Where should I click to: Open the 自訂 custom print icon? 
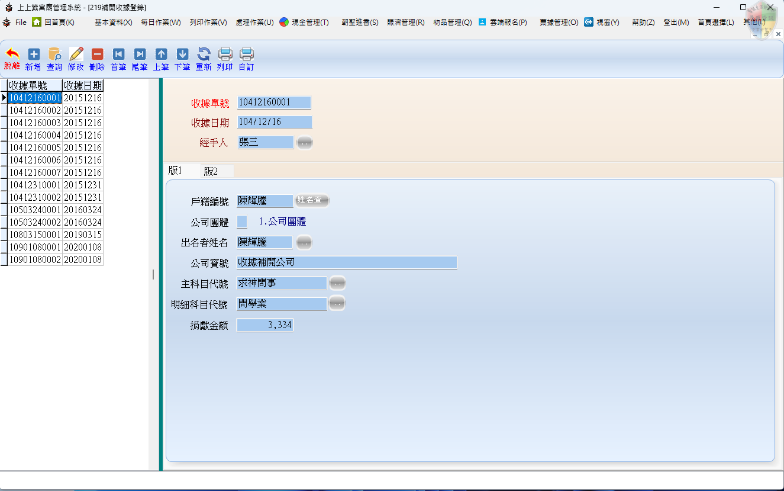tap(246, 54)
